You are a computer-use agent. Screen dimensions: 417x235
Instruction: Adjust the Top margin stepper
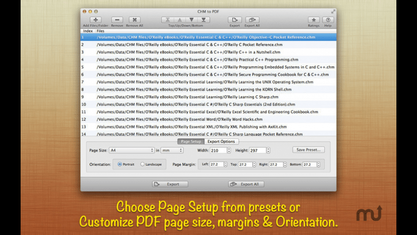tap(254, 164)
